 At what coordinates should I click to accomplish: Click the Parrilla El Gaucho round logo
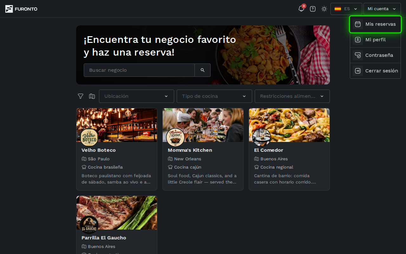tap(89, 225)
